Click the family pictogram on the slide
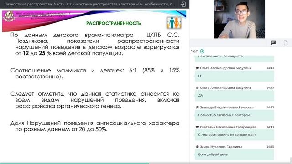Viewport: 292px width, 164px height. tap(174, 23)
